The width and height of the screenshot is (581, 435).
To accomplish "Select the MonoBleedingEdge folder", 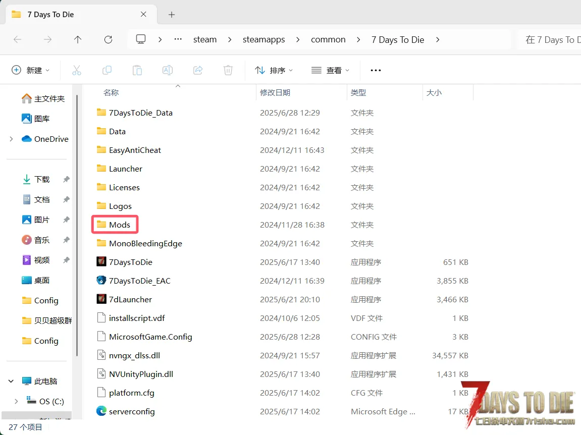I will pos(139,243).
